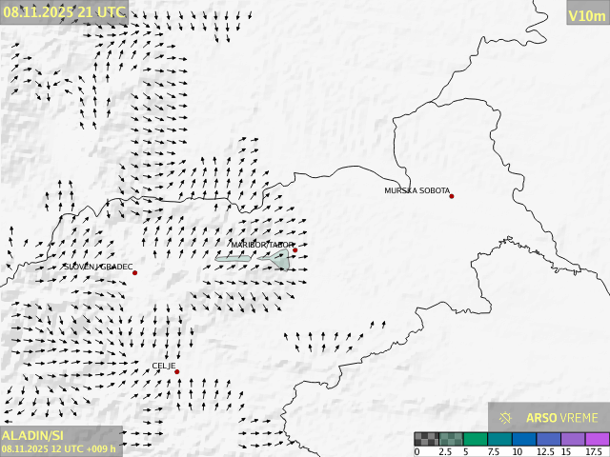Pick the green 5 legend swatch
The height and width of the screenshot is (457, 610).
(475, 439)
